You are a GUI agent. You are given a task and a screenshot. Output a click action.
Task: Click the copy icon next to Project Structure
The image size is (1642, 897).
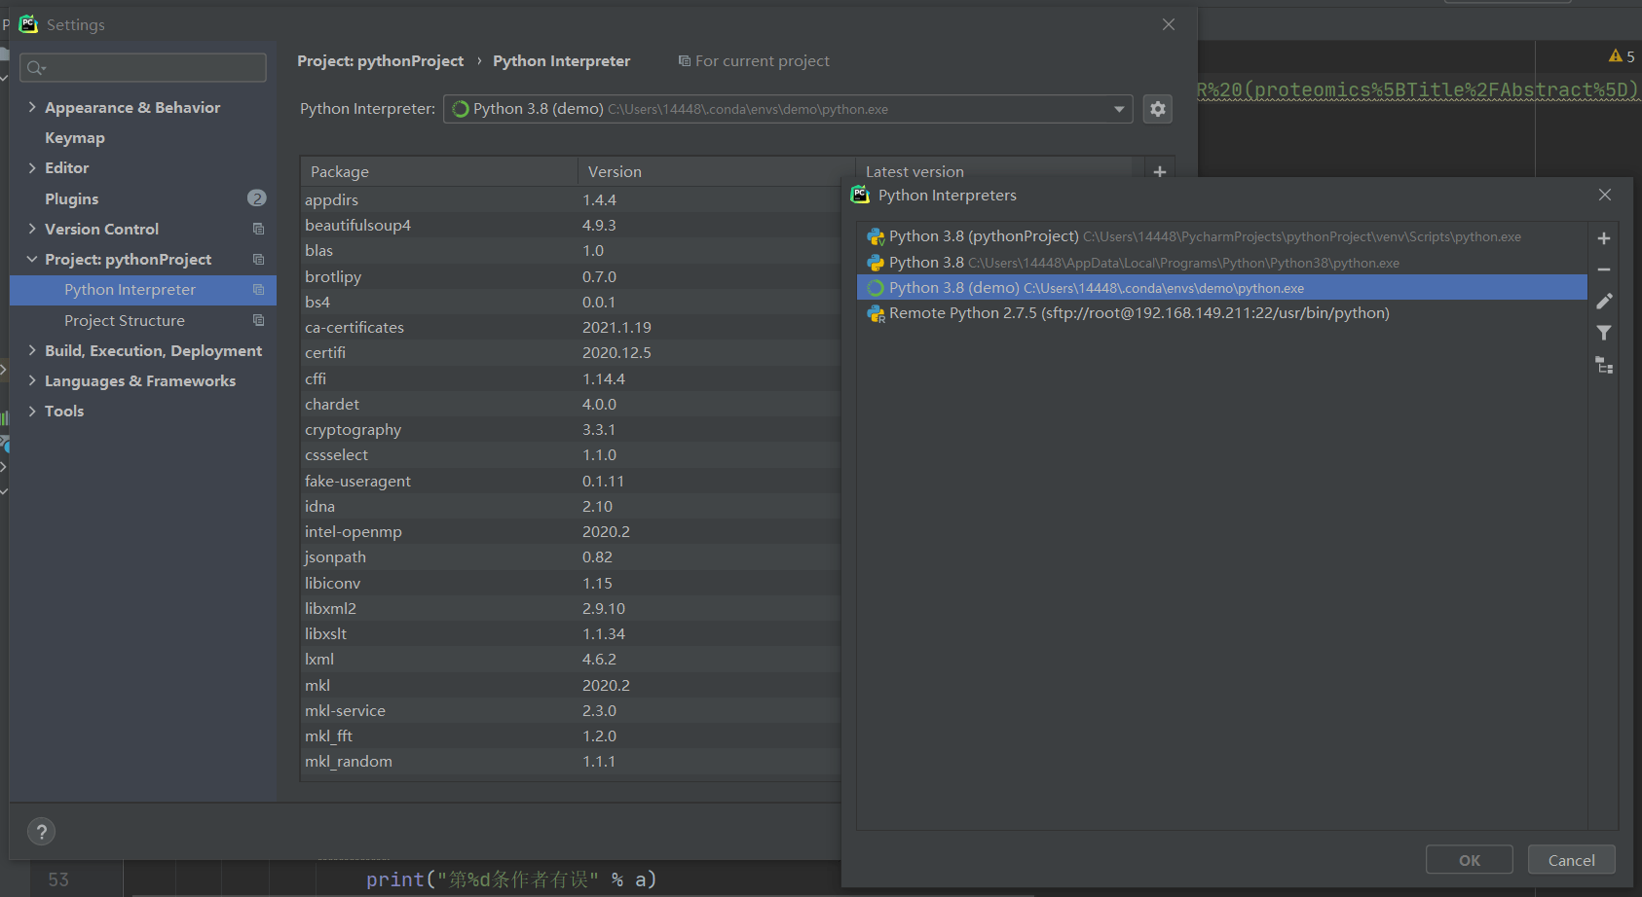point(258,320)
